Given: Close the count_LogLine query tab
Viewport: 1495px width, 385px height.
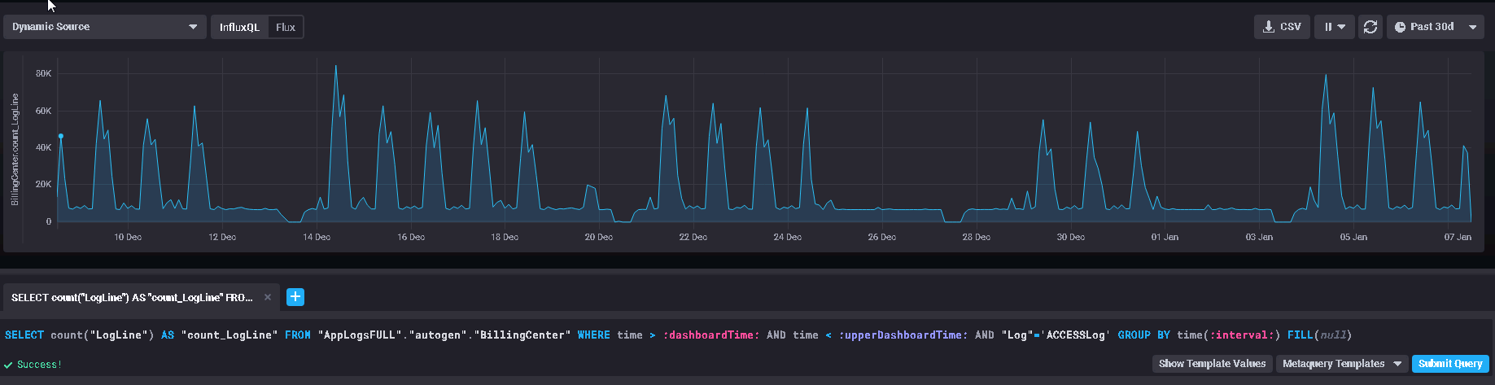Looking at the screenshot, I should [x=267, y=297].
